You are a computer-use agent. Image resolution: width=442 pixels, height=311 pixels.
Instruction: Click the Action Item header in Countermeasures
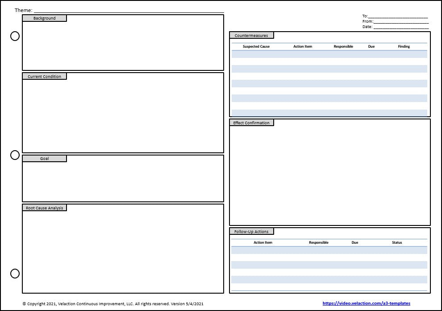[x=303, y=46]
